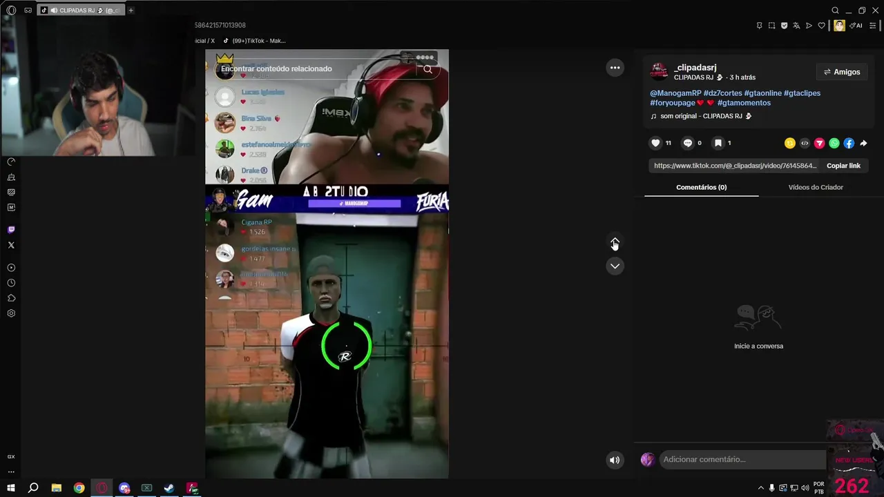Screen dimensions: 884x497
Task: Click the pin icon in address bar
Action: 759,26
